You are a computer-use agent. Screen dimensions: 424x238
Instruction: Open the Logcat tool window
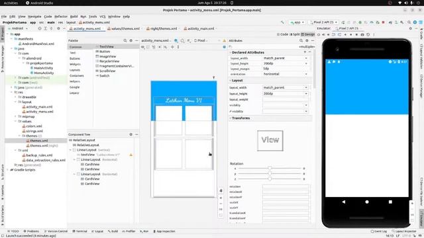[x=97, y=231]
